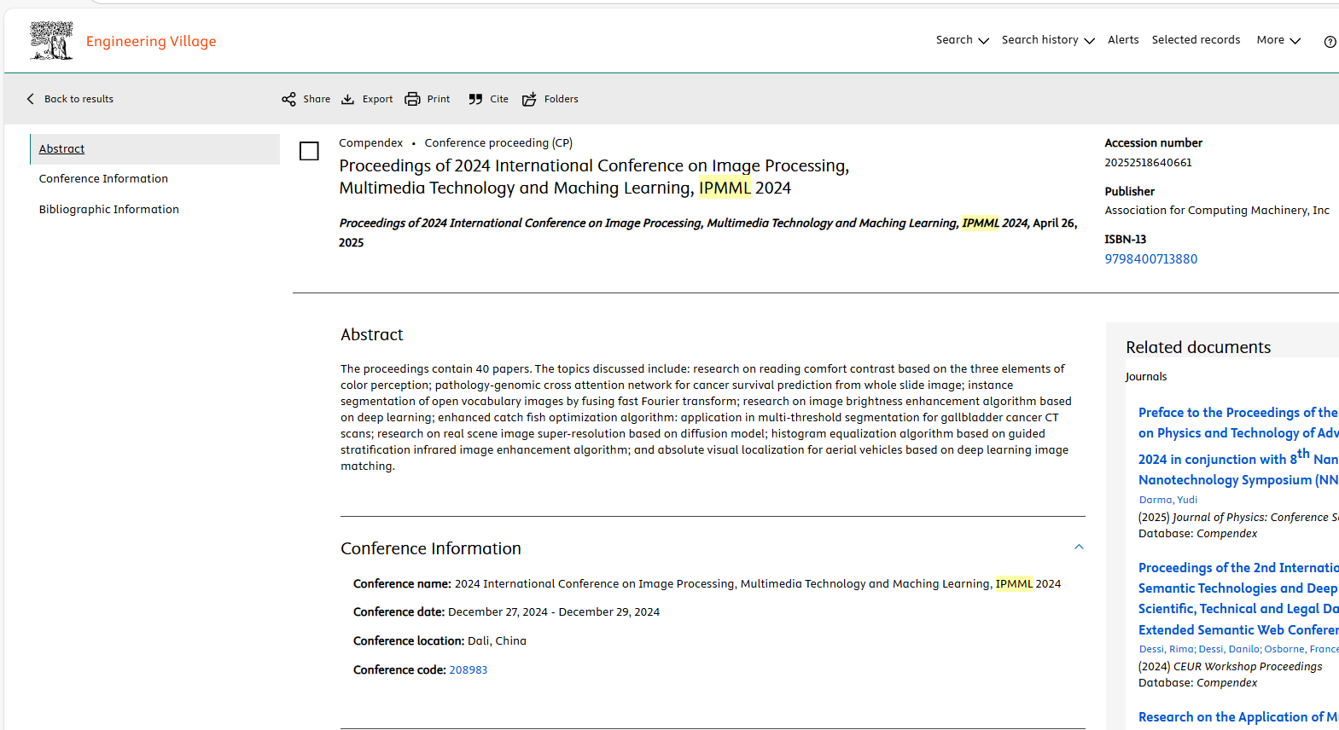The image size is (1339, 730).
Task: Open the Engineering Village home link
Action: (151, 41)
